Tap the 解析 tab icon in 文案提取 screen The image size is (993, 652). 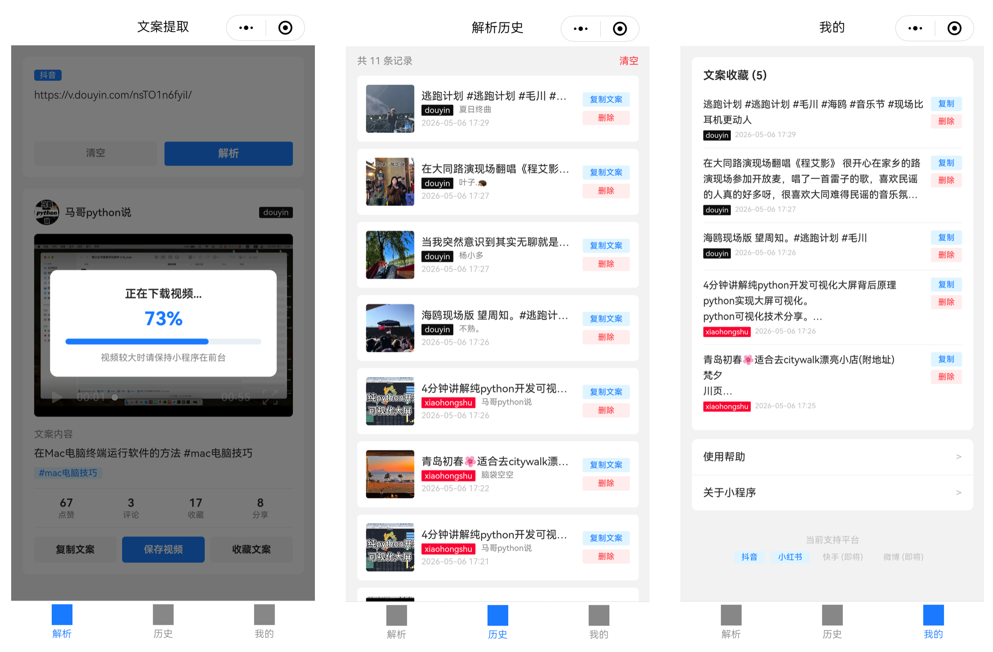pyautogui.click(x=62, y=614)
